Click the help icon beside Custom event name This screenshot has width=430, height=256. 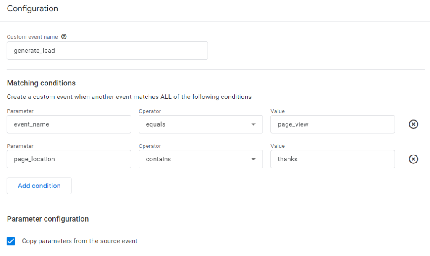[64, 37]
